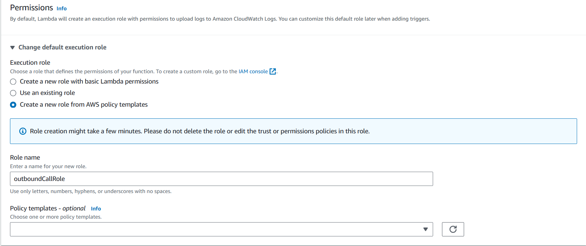Click the caret arrow in the Policy templates box
The width and height of the screenshot is (586, 246).
[x=425, y=229]
